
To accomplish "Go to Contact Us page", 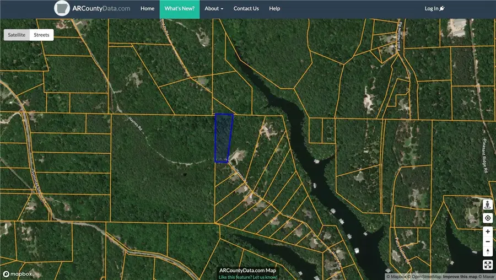I will pyautogui.click(x=246, y=9).
